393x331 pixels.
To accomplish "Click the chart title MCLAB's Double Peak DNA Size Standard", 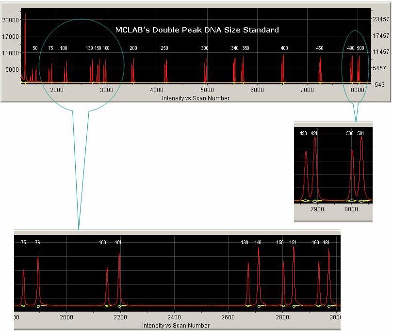I will (197, 30).
